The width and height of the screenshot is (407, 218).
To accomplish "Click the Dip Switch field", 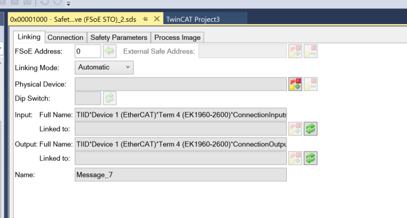I will point(88,98).
